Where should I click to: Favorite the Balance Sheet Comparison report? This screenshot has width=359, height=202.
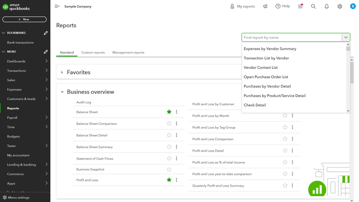point(169,123)
